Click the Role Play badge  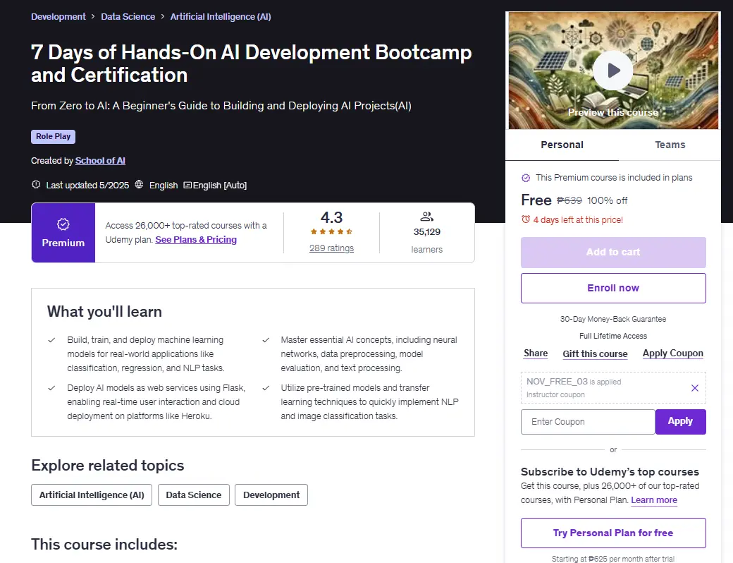coord(54,136)
